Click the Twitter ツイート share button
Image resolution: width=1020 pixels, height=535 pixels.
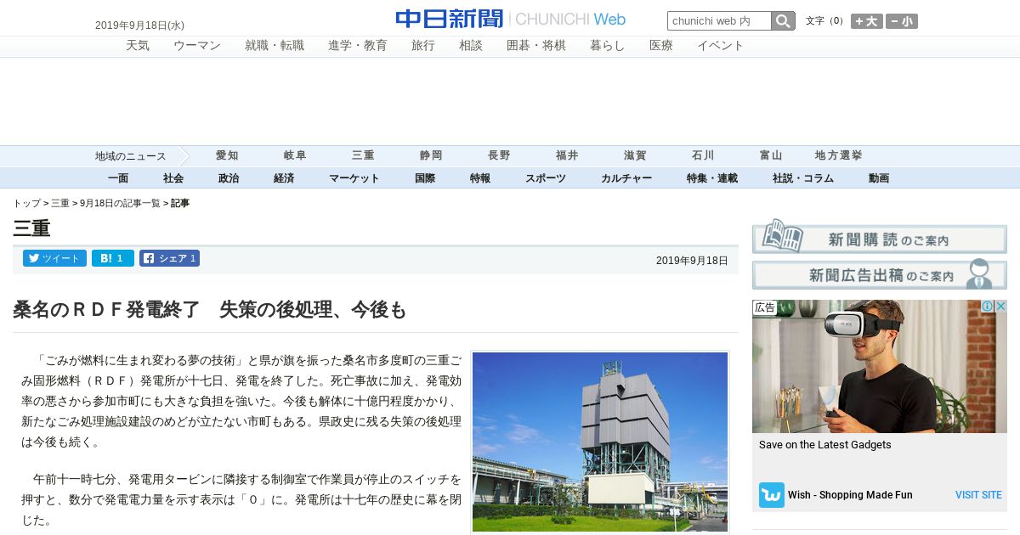coord(54,258)
